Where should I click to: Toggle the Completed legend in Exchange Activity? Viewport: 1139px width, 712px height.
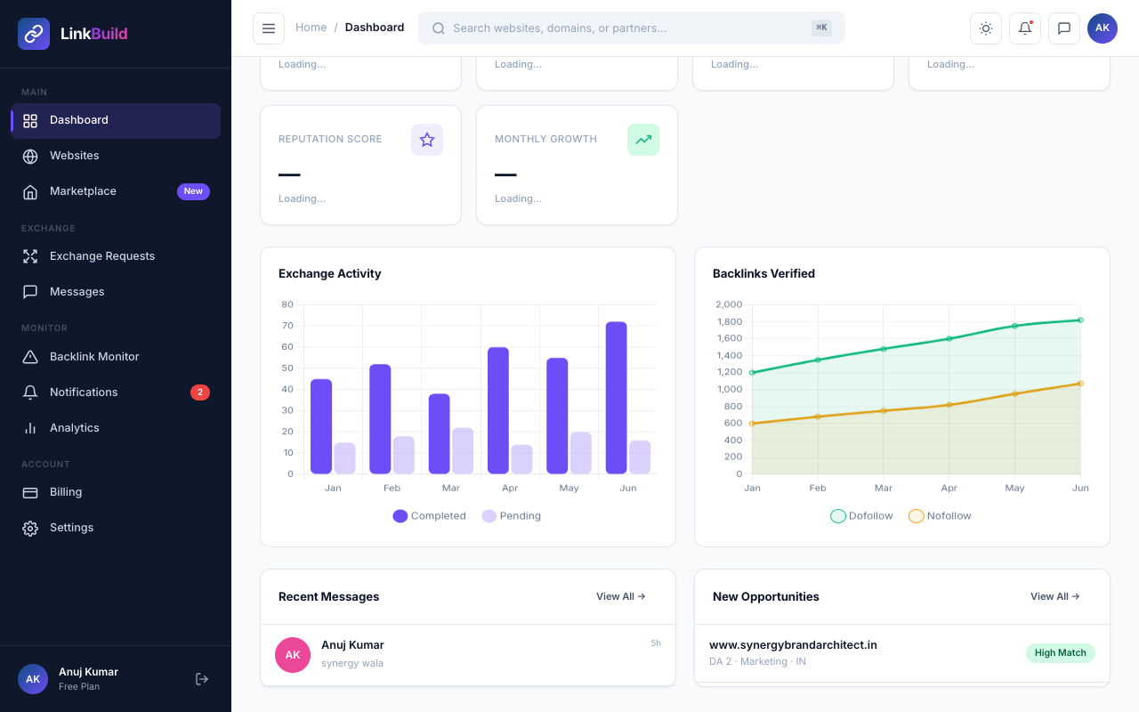point(430,516)
